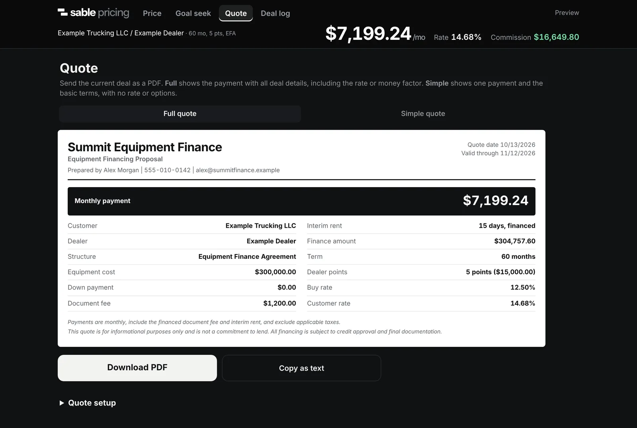Click Dealer points 5 points ($15,000.00) value
This screenshot has width=637, height=428.
coord(500,272)
